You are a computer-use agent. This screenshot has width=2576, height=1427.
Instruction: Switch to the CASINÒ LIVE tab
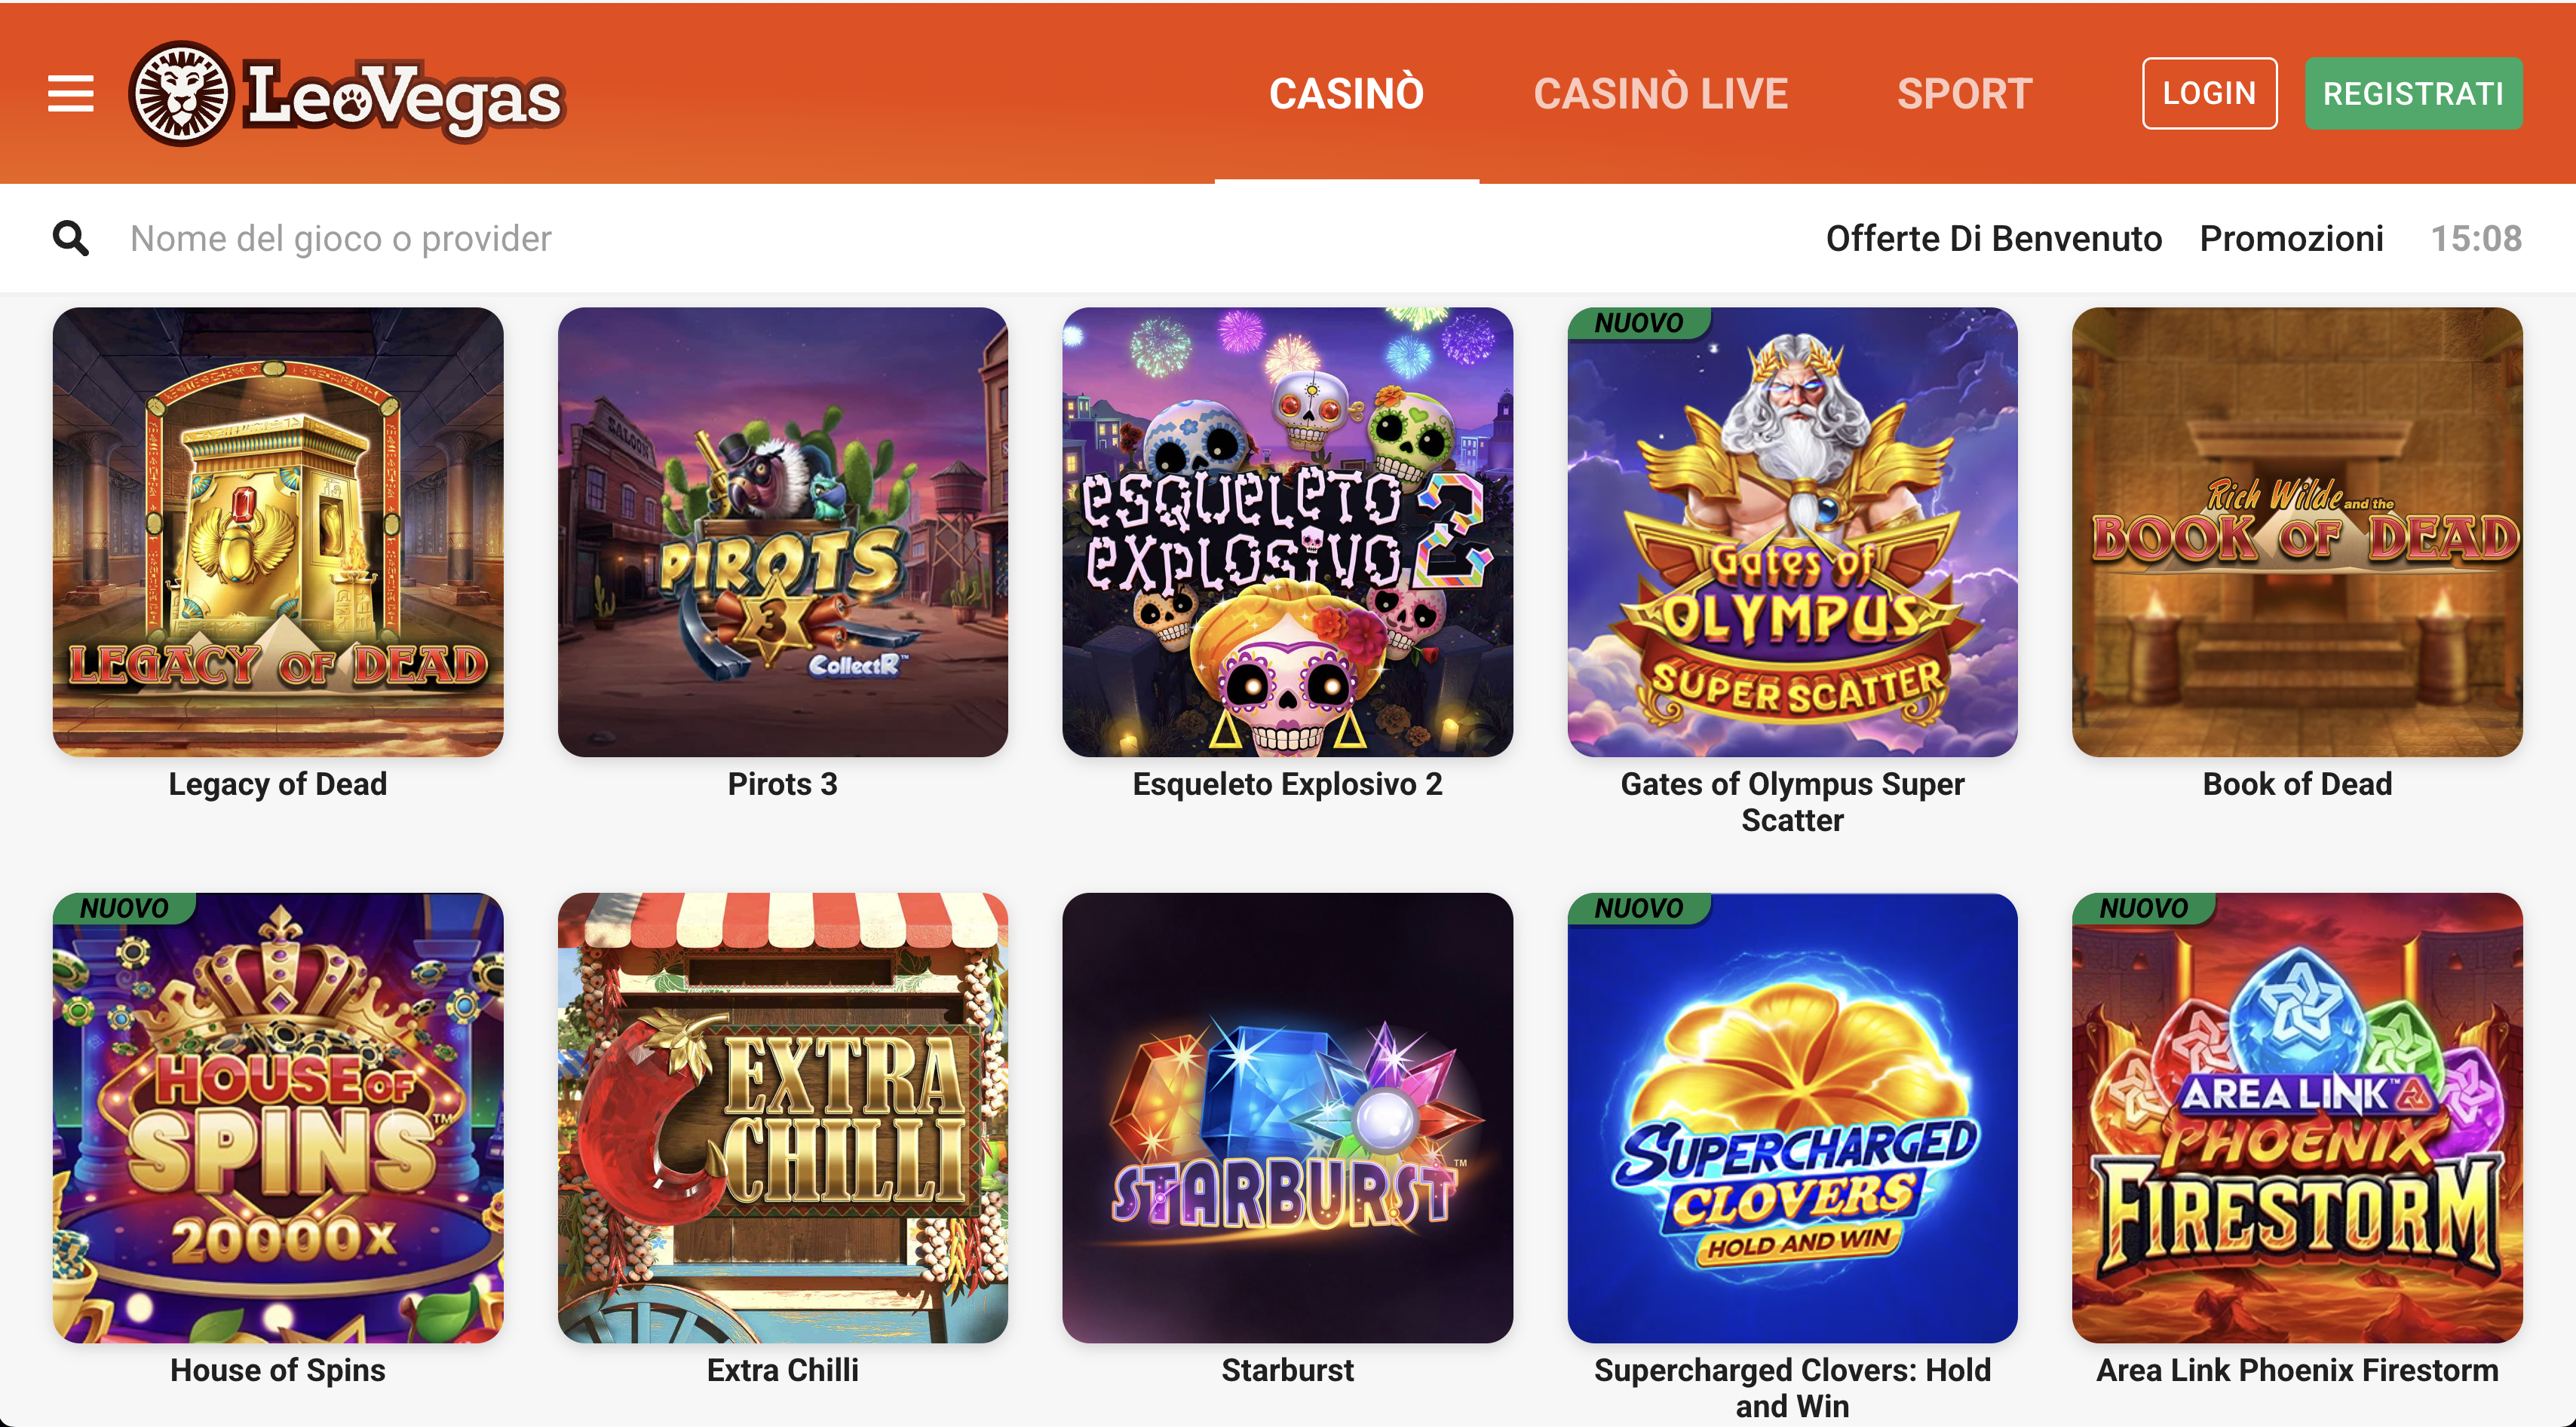1660,93
